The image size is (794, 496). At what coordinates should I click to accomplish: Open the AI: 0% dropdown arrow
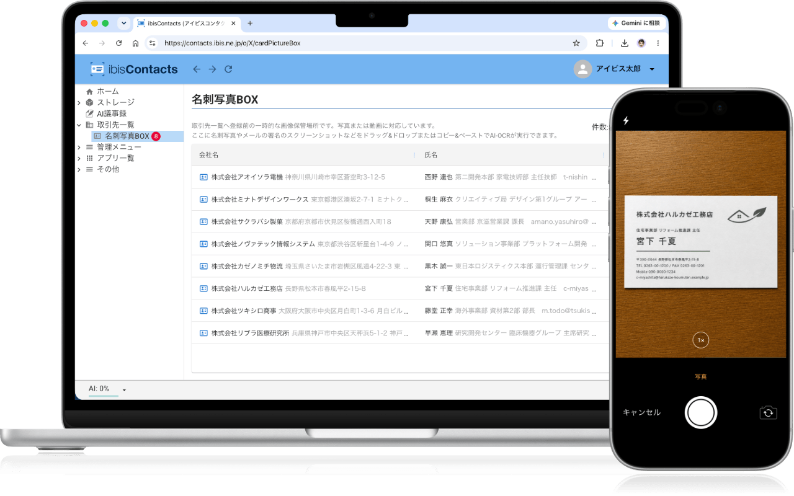click(x=124, y=389)
